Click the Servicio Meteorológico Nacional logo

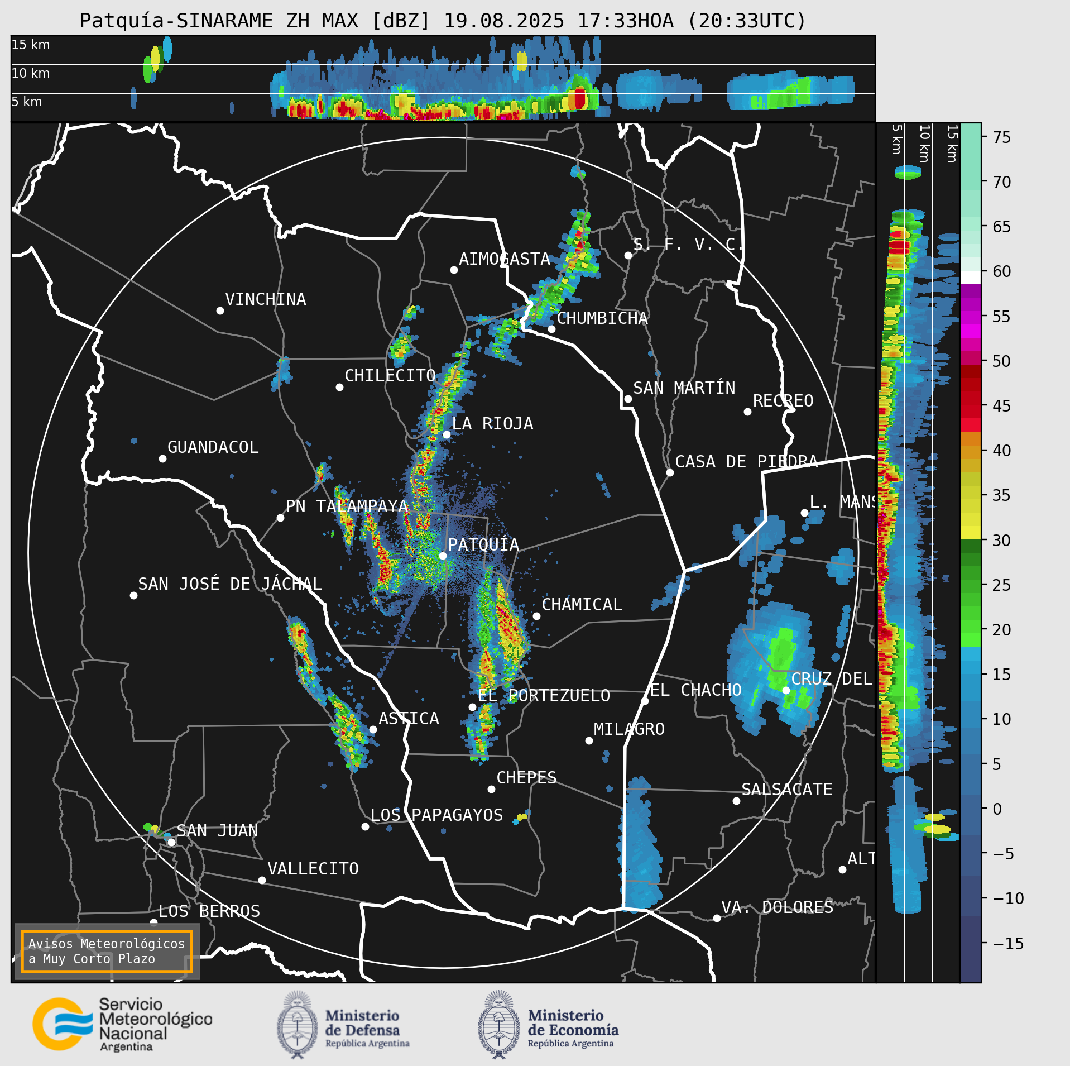coord(122,1024)
